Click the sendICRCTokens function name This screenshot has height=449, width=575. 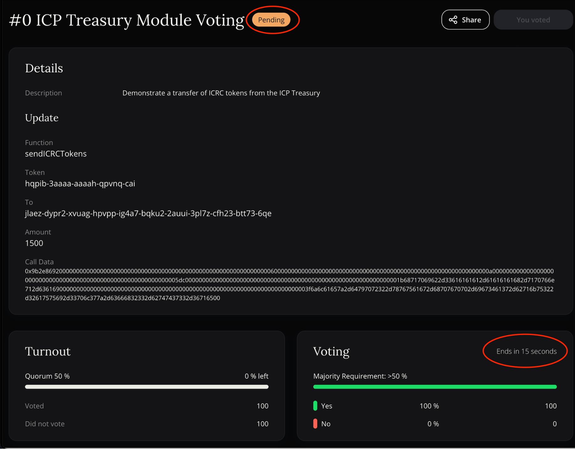coord(56,154)
